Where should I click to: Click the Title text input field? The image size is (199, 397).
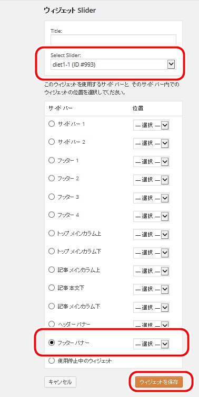[x=113, y=40]
